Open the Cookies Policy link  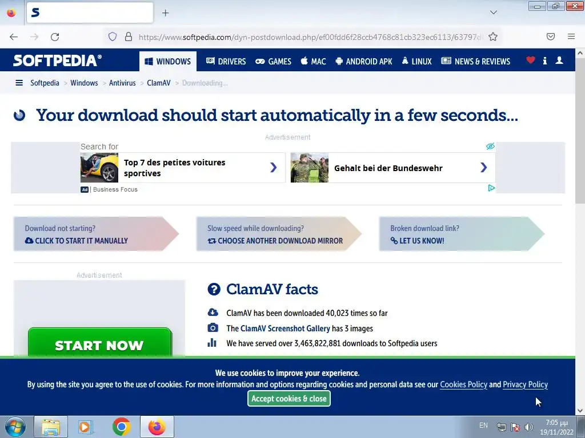click(464, 384)
